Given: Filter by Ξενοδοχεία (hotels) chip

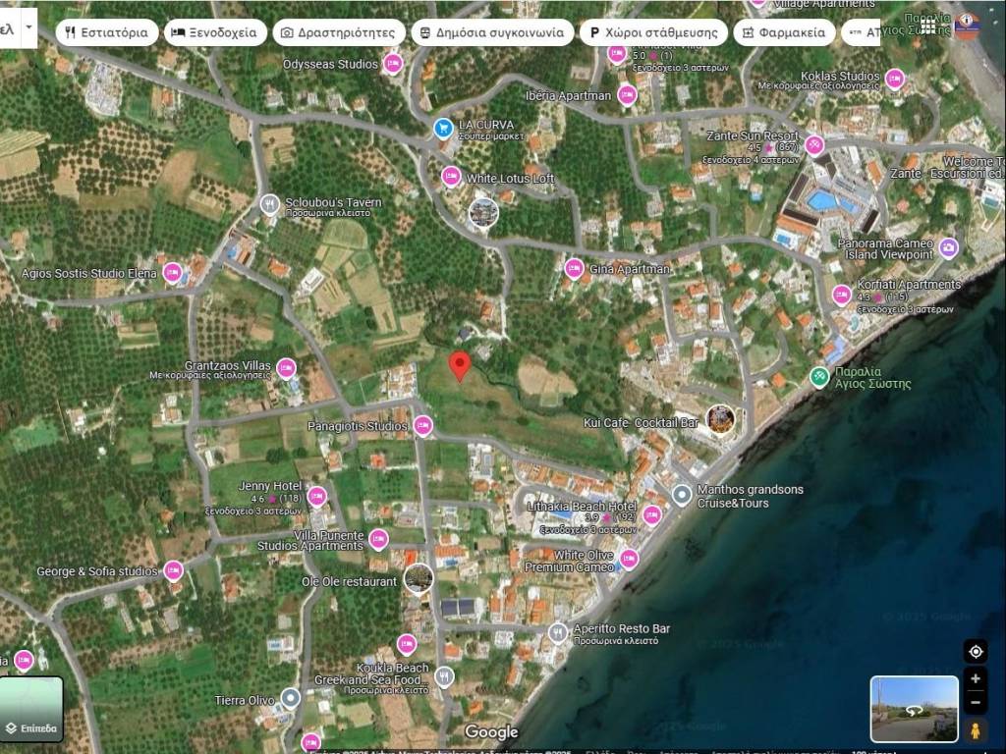Looking at the screenshot, I should coord(214,32).
